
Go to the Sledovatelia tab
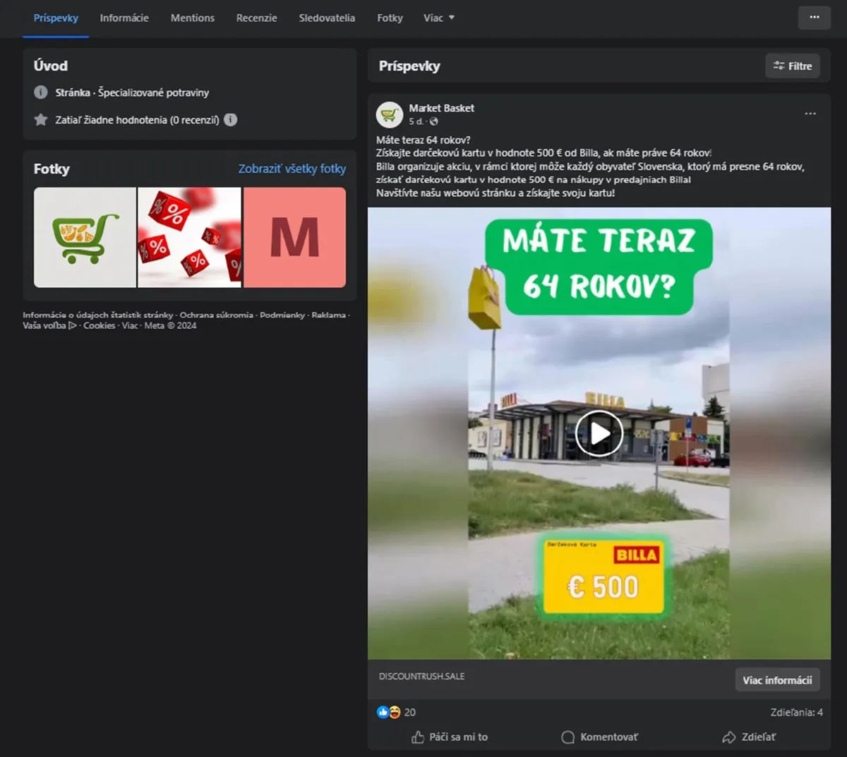click(x=327, y=18)
